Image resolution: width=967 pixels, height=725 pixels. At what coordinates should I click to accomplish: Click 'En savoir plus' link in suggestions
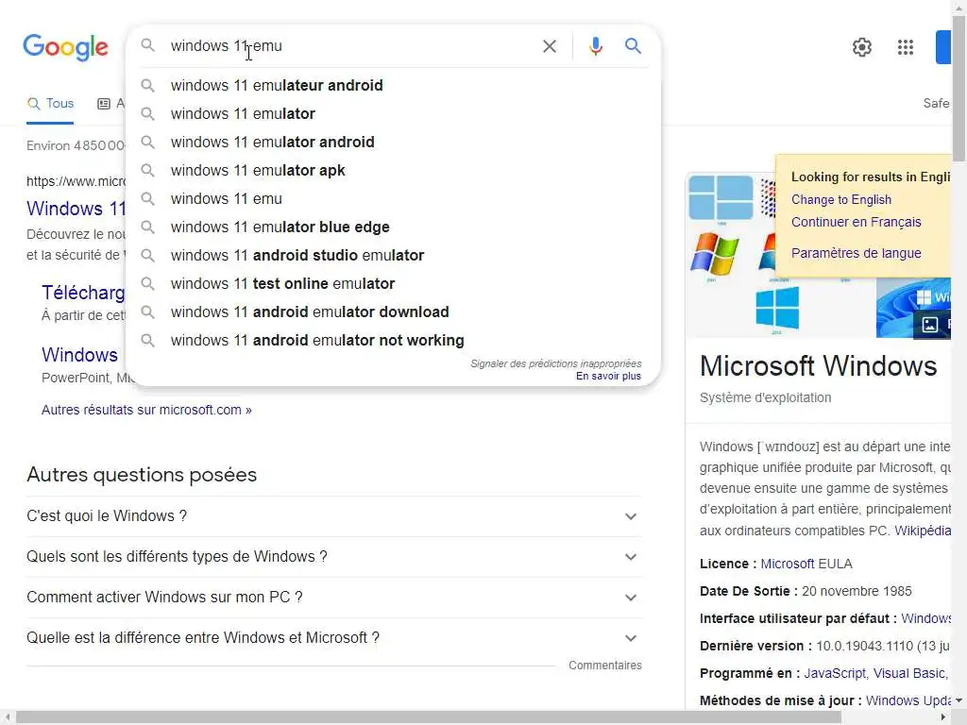608,376
